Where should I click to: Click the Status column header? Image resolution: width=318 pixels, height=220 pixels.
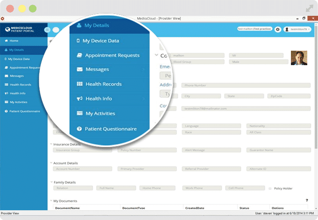click(244, 208)
